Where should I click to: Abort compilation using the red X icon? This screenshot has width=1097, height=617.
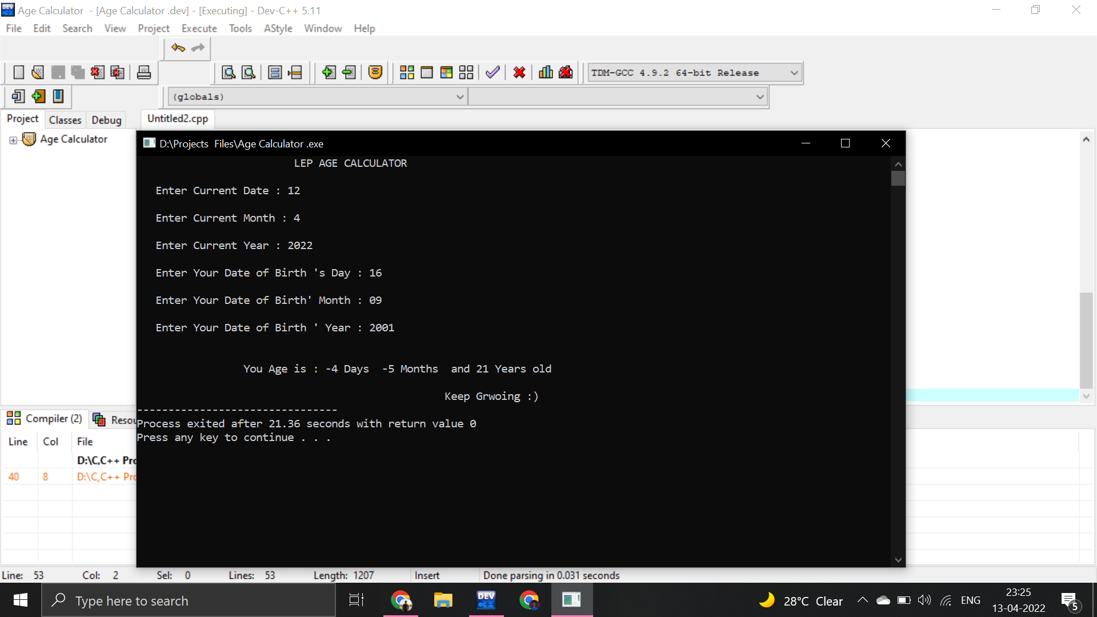tap(519, 73)
